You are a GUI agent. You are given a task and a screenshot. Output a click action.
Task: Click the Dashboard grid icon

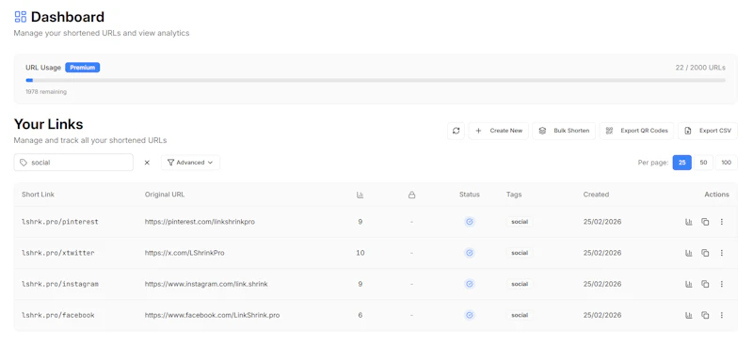(21, 17)
